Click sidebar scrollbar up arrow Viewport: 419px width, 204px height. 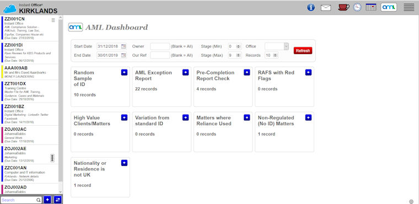pos(61,18)
